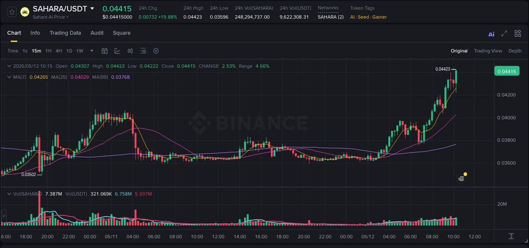Click the 24h Vol(USDT) value 9,622,308.31

click(294, 17)
